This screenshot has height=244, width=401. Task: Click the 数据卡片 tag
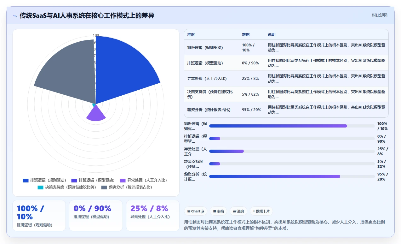pyautogui.click(x=261, y=211)
